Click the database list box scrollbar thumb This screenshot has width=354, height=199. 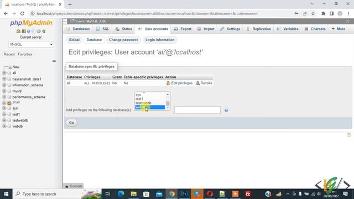coord(168,103)
